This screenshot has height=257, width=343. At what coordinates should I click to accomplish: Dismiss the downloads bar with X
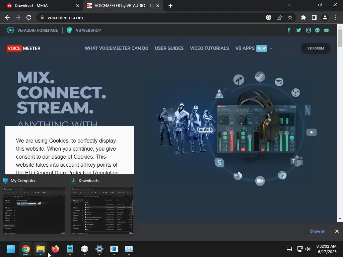337,231
